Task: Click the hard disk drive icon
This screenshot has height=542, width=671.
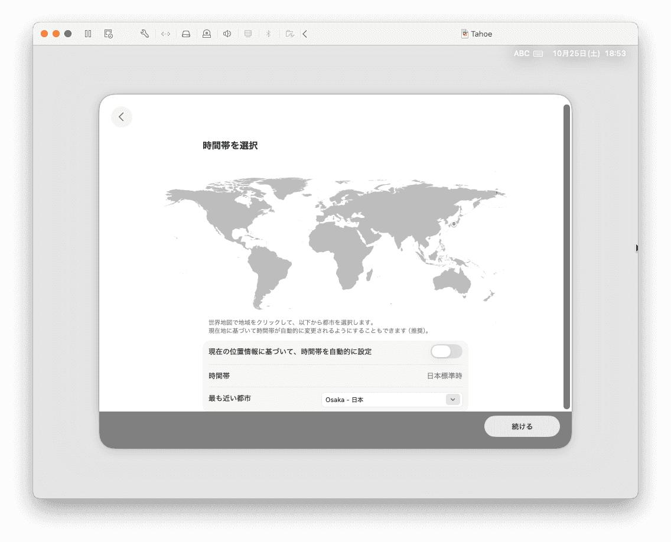Action: 186,34
